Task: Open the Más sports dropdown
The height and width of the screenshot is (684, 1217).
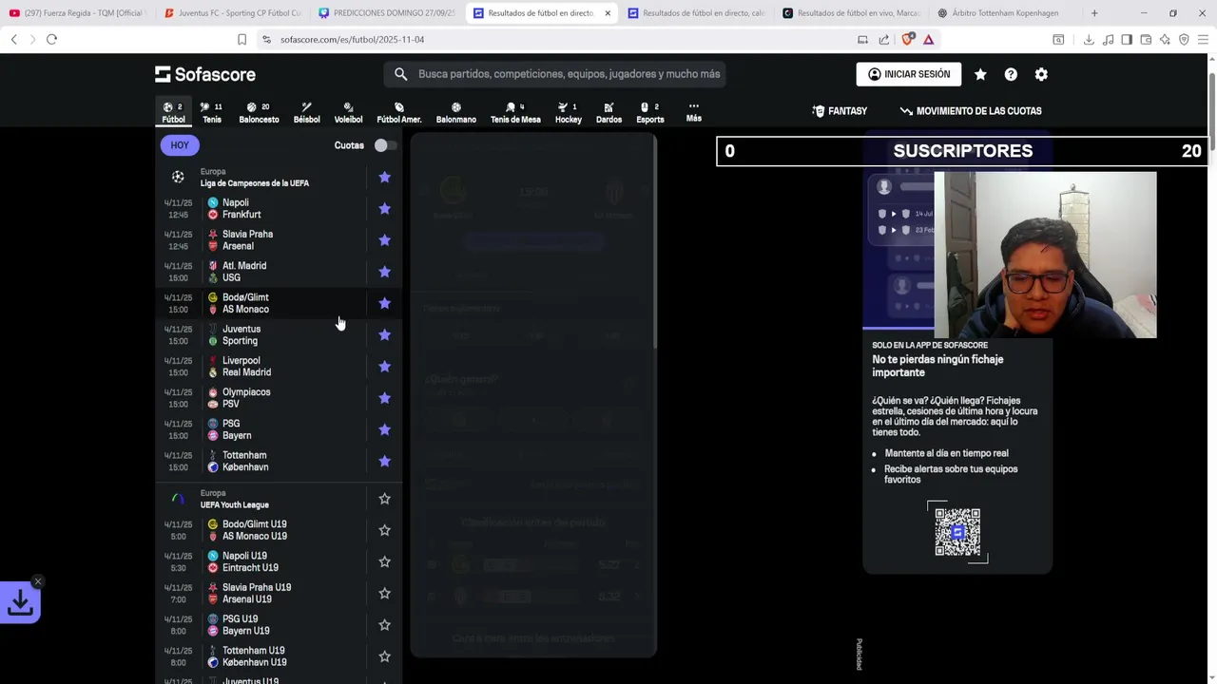Action: 694,112
